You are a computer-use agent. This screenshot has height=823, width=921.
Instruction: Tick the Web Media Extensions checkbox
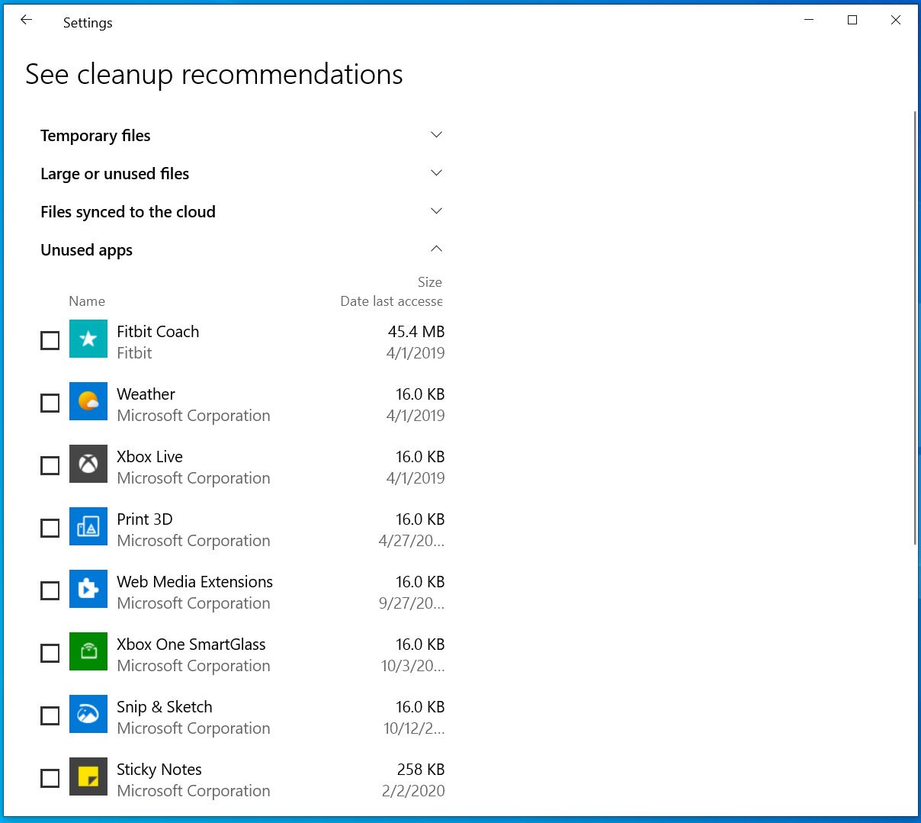(x=50, y=590)
